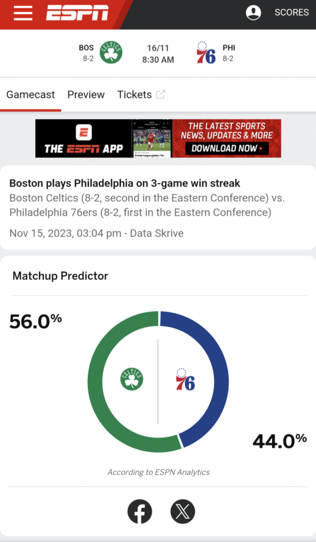Tap Download Now on ESPN app banner
The height and width of the screenshot is (542, 316).
tap(227, 149)
